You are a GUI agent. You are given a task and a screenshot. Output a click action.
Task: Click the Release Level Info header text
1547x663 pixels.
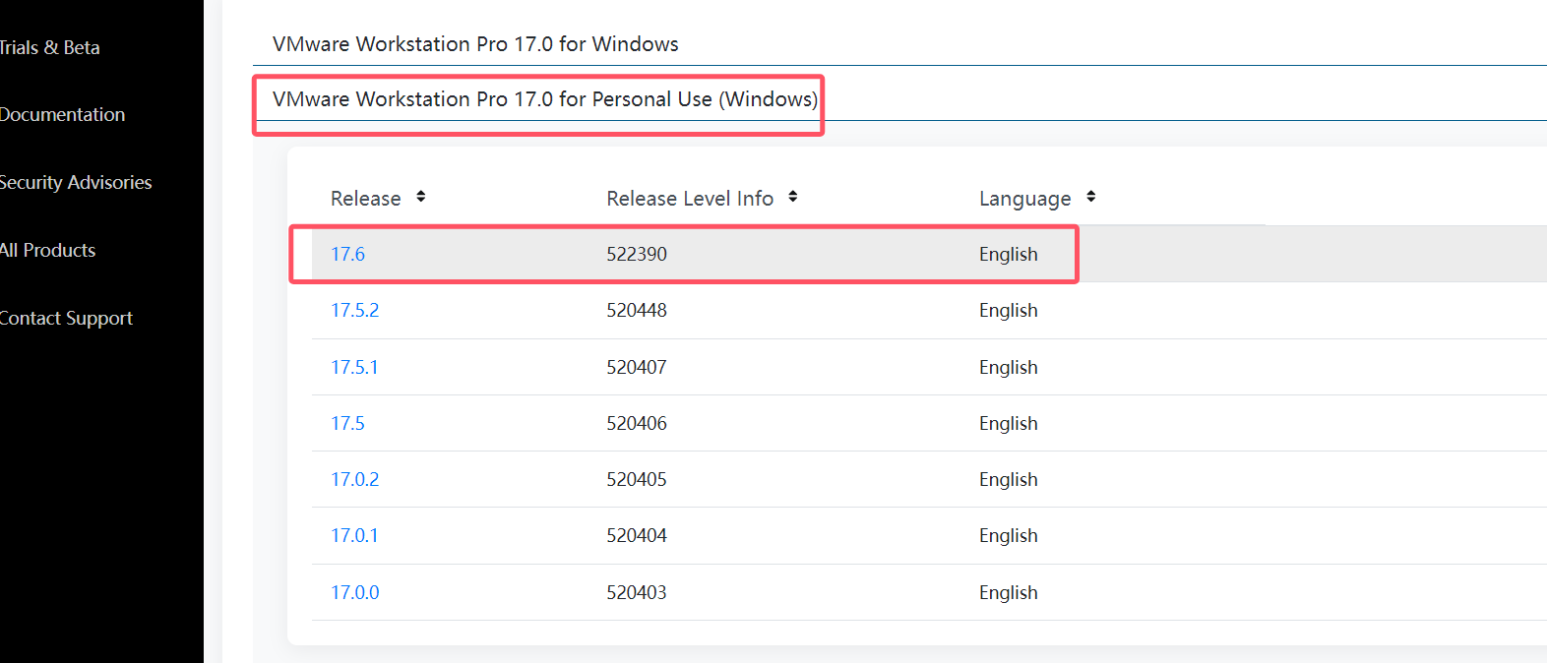click(x=690, y=199)
